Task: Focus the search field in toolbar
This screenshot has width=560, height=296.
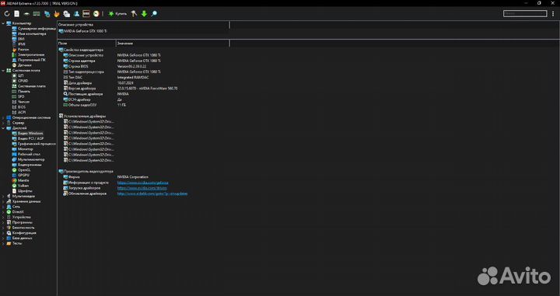Action: coord(525,13)
